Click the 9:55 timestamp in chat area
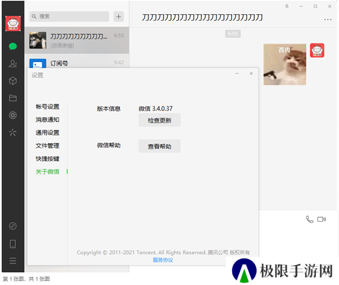The width and height of the screenshot is (339, 285). [233, 34]
